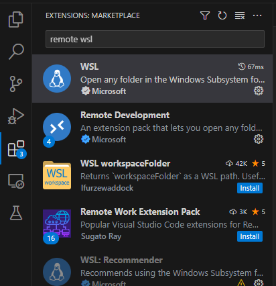
Task: Select the WSL: Recommender extension title
Action: click(x=121, y=260)
